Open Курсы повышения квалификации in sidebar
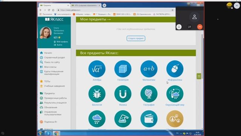 [52, 73]
